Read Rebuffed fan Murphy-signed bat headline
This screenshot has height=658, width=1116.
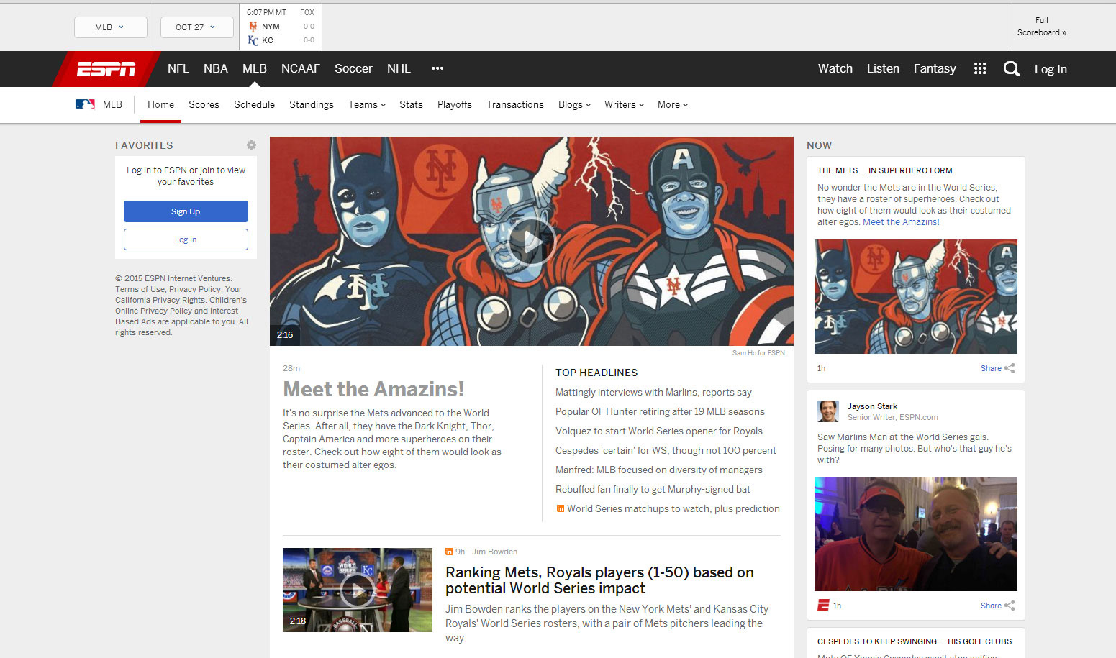653,489
